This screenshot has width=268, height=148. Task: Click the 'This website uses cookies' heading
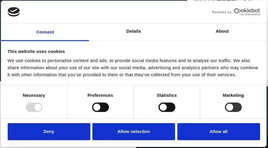coord(36,52)
